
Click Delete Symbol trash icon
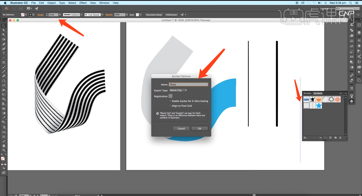pyautogui.click(x=340, y=138)
